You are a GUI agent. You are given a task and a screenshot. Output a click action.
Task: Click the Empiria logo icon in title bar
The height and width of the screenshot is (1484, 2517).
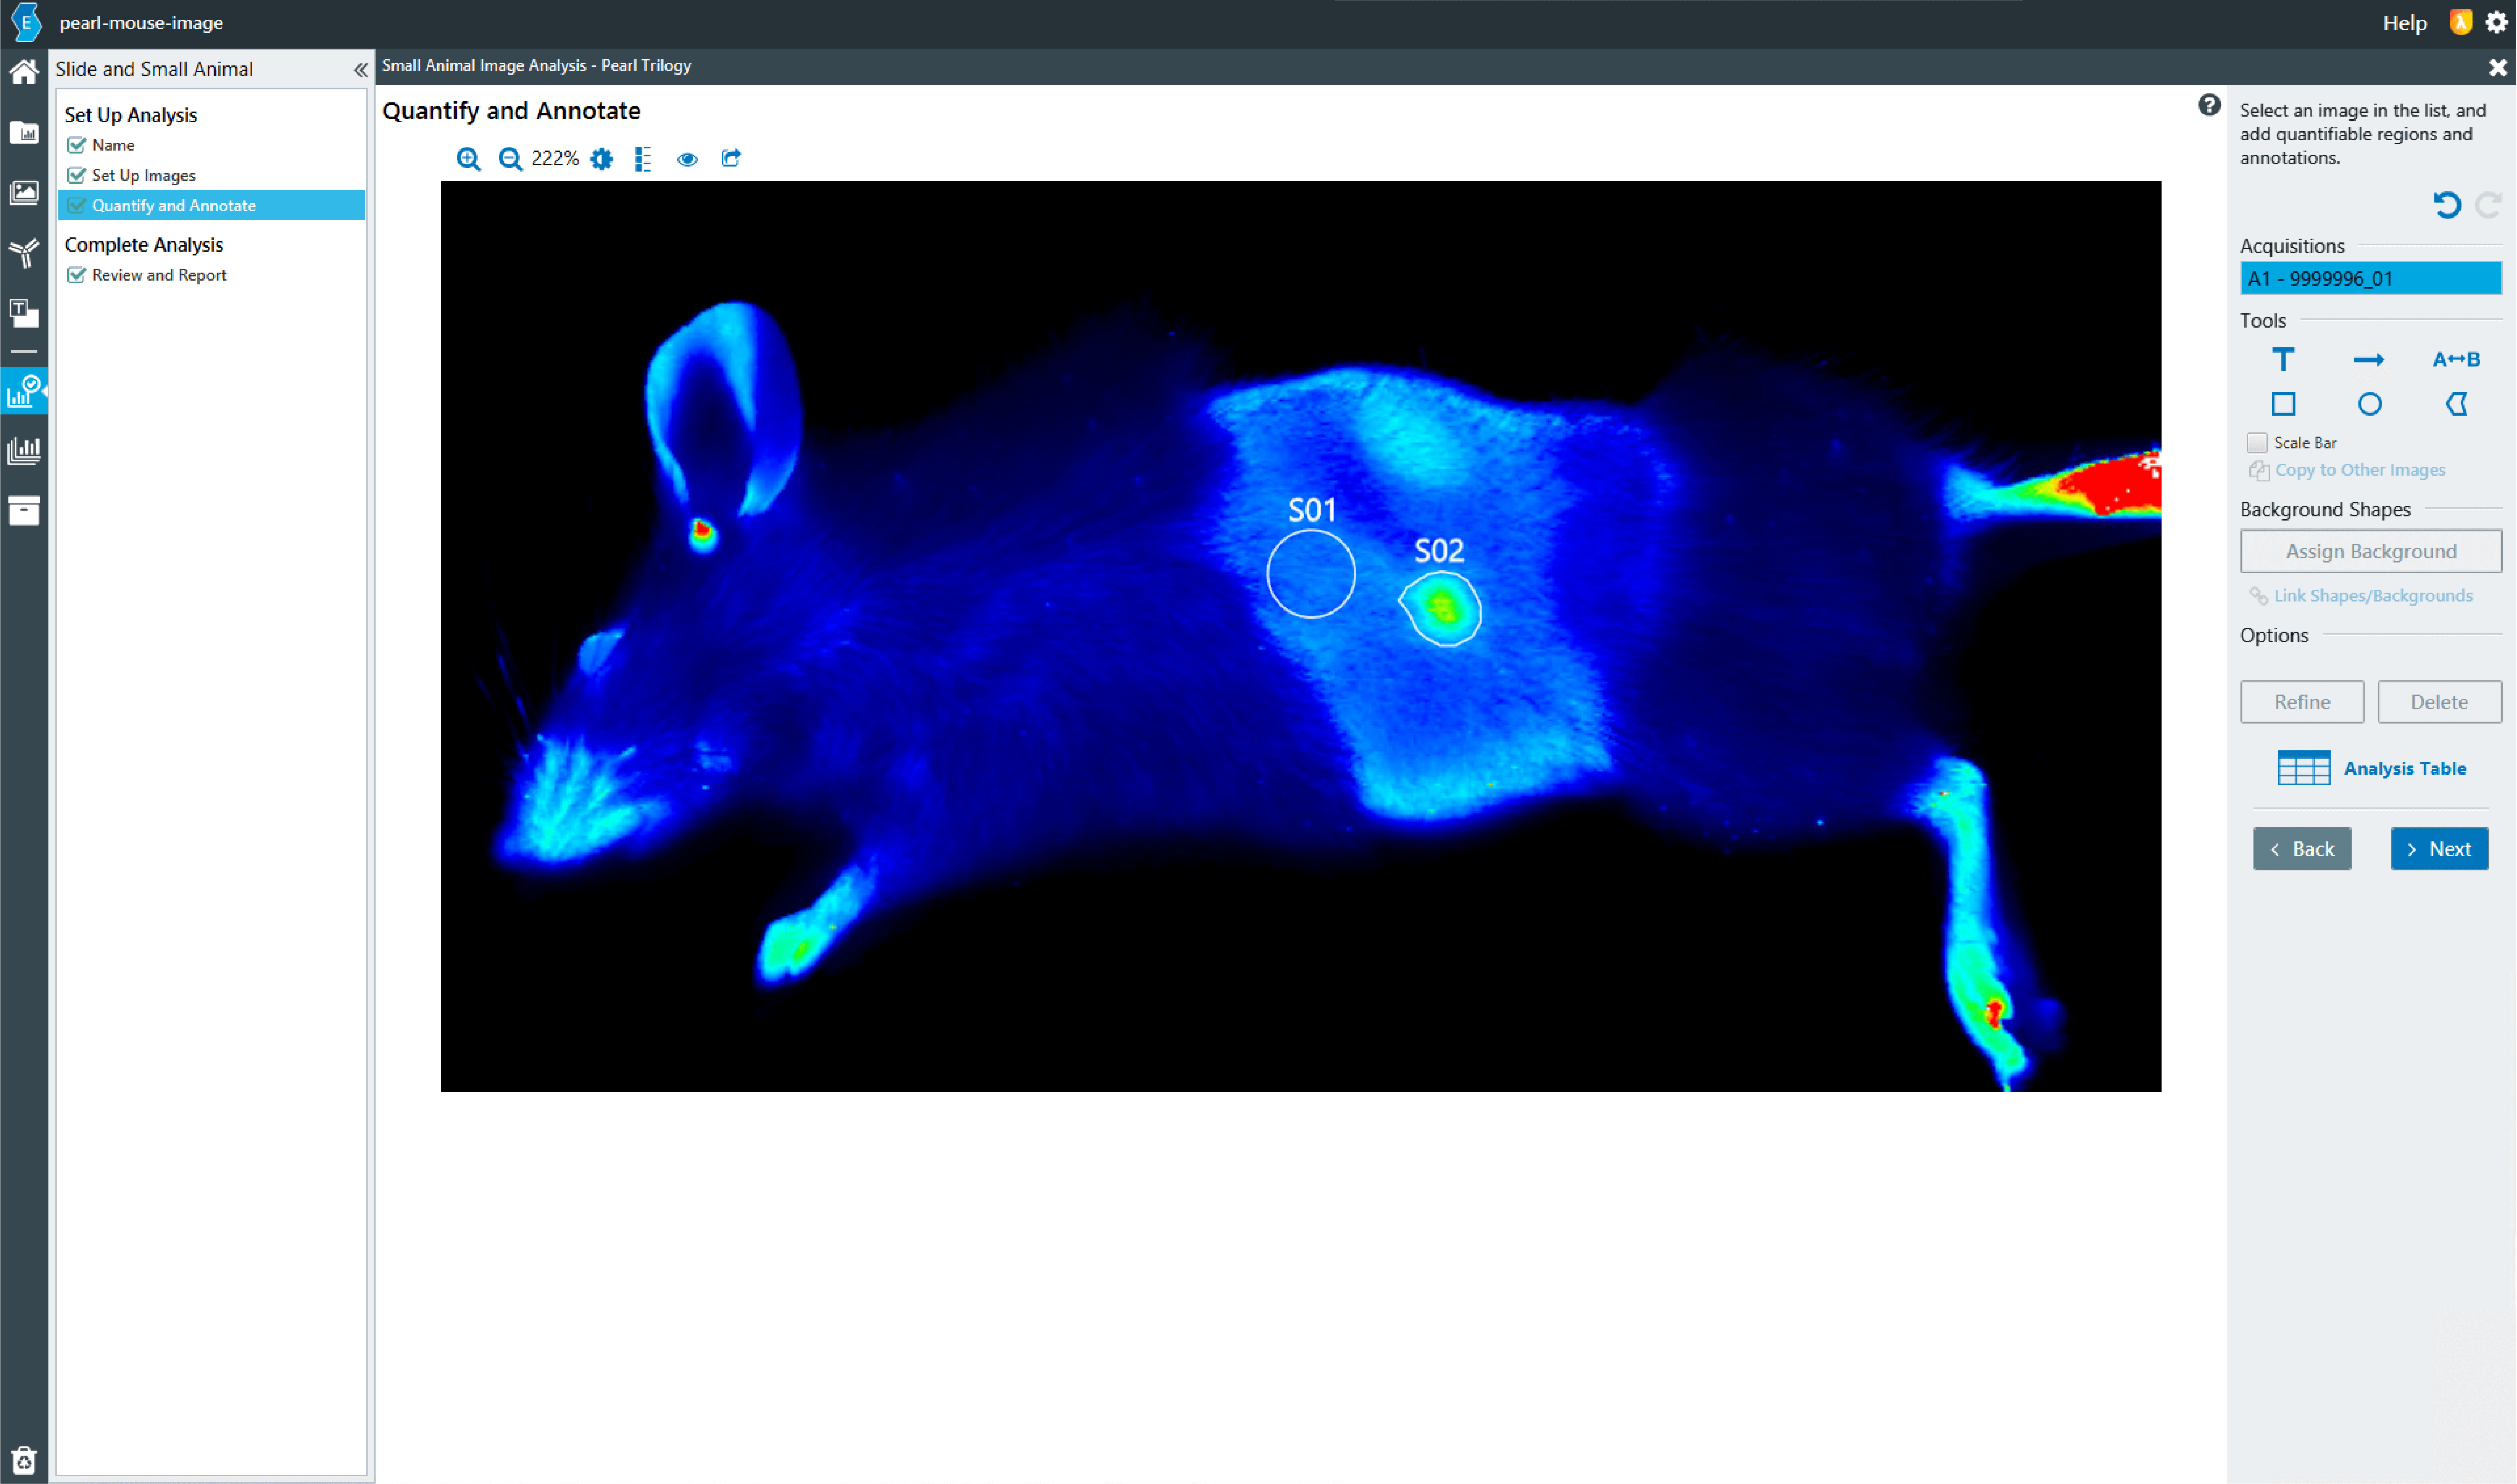click(25, 22)
